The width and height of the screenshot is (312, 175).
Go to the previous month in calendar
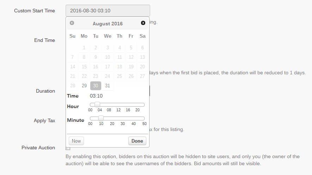tap(72, 23)
